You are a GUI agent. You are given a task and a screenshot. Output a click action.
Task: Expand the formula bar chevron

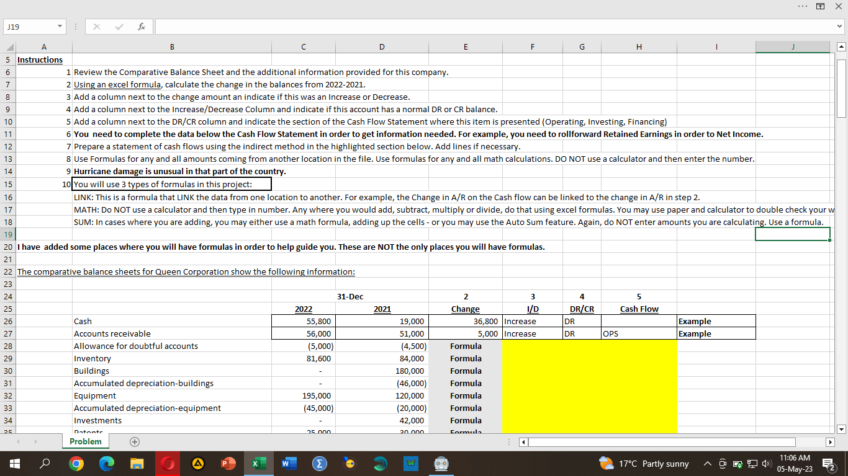(840, 27)
